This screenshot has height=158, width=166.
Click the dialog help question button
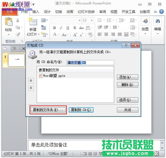tap(126, 45)
